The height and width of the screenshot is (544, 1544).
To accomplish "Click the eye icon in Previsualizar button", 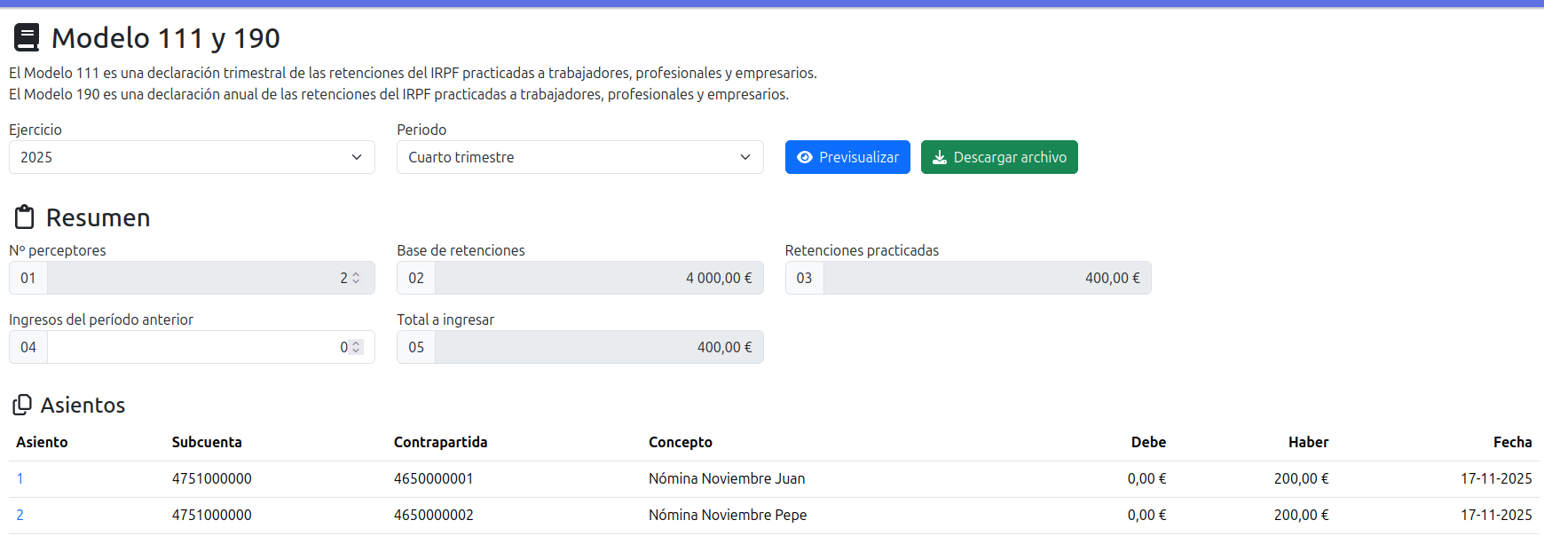I will [805, 157].
